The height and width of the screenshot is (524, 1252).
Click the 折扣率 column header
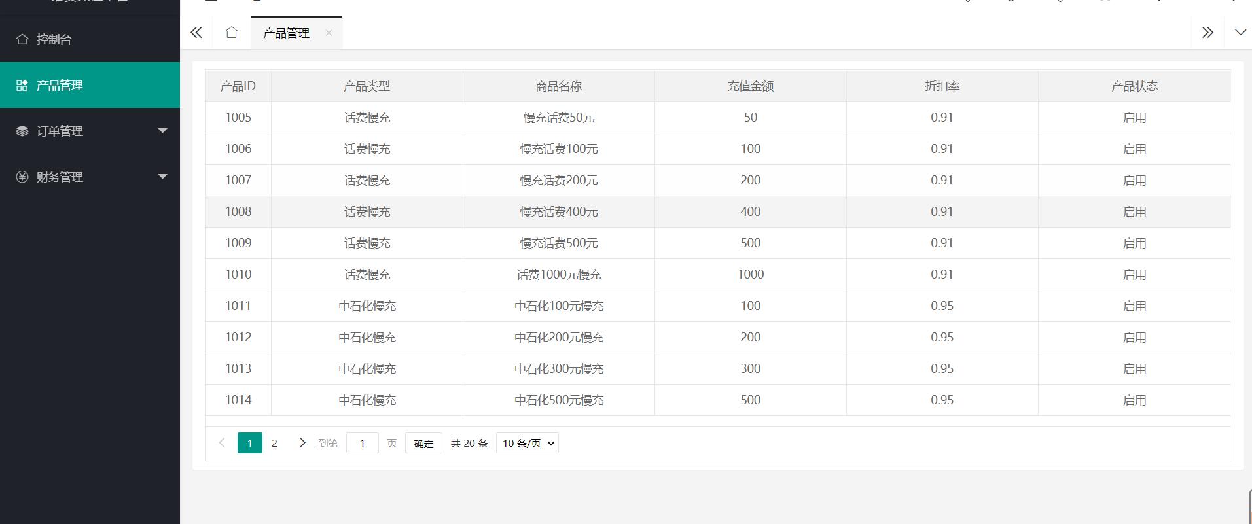942,86
